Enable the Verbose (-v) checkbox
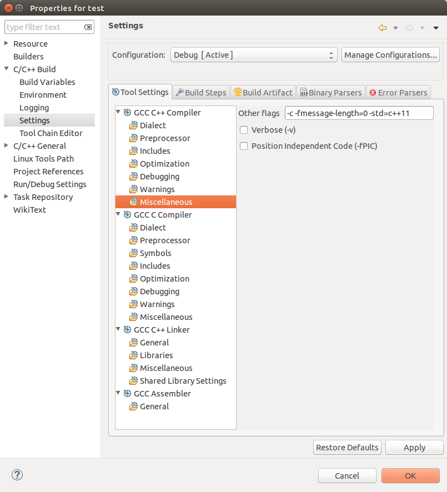Screen dimensions: 447x492 (x=243, y=129)
